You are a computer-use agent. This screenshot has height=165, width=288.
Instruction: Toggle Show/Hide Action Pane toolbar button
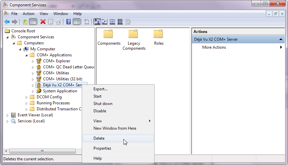[x=77, y=22]
